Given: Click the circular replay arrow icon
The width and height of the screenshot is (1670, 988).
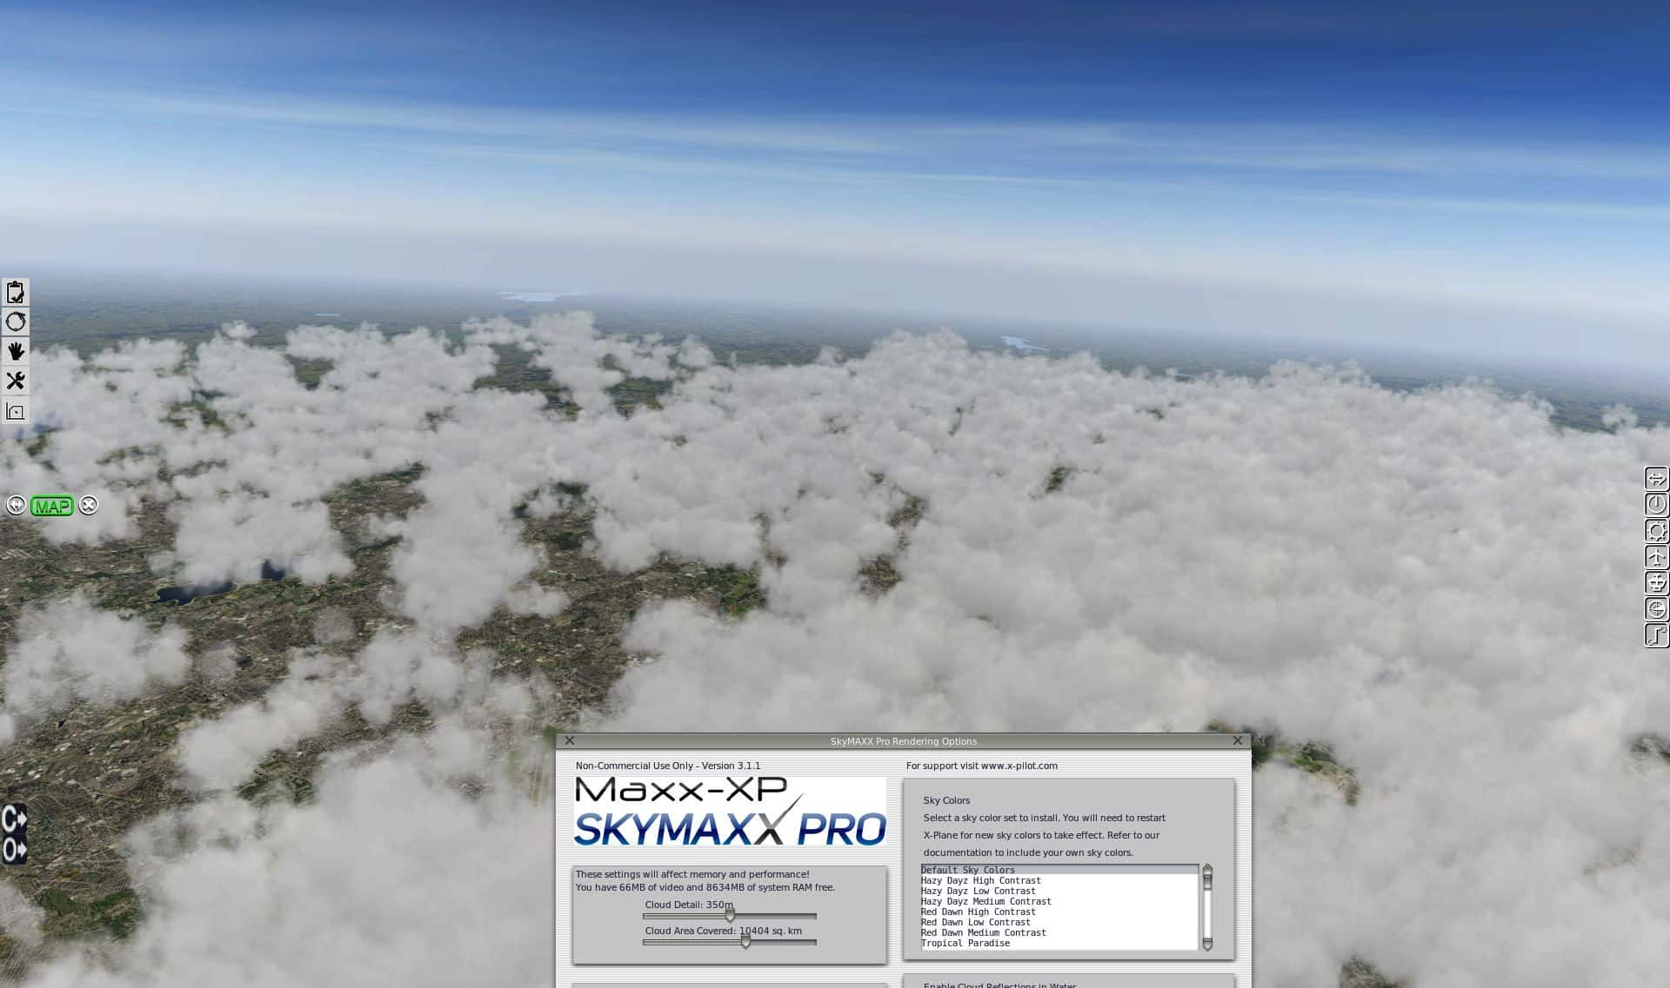Looking at the screenshot, I should pyautogui.click(x=16, y=322).
